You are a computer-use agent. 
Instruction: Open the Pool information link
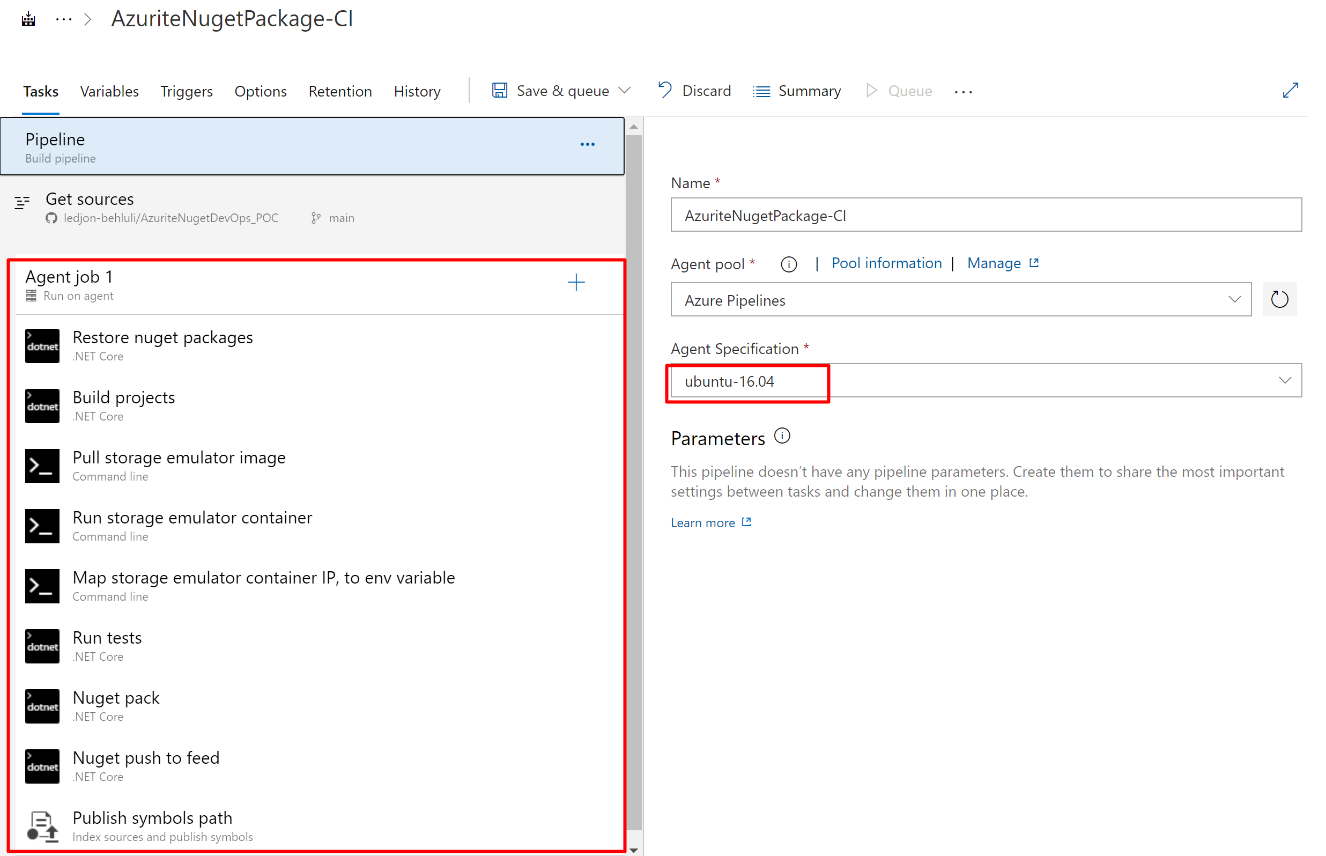pos(887,263)
